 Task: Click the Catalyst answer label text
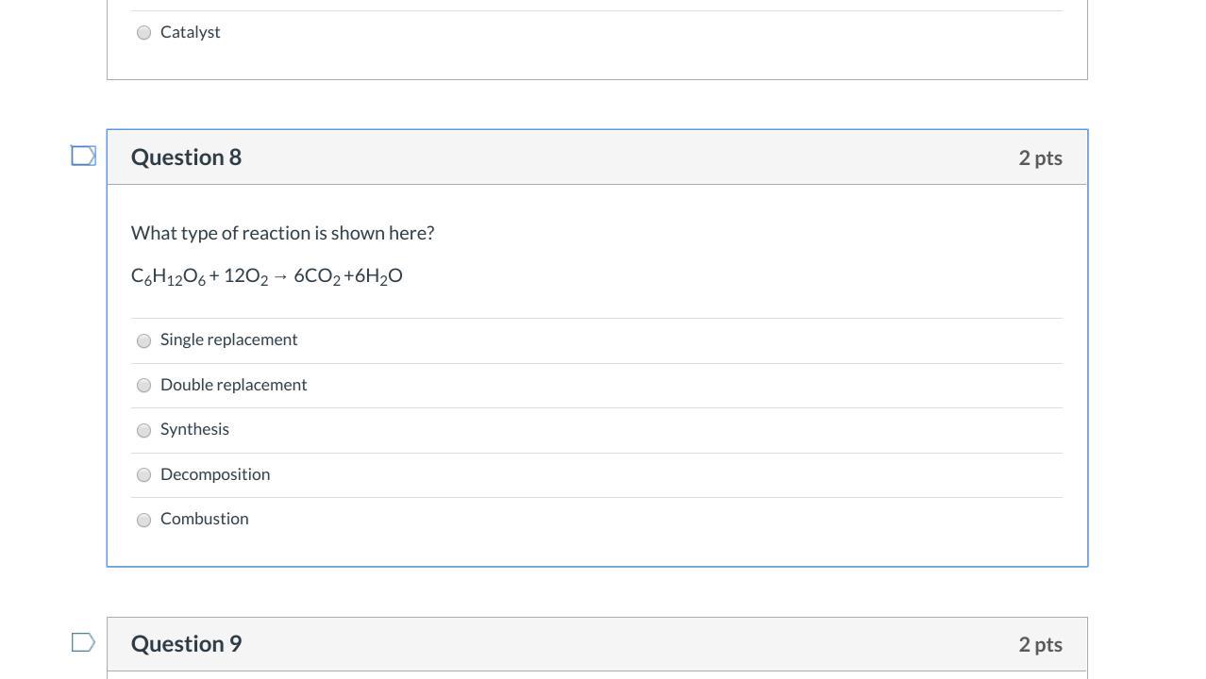point(191,32)
